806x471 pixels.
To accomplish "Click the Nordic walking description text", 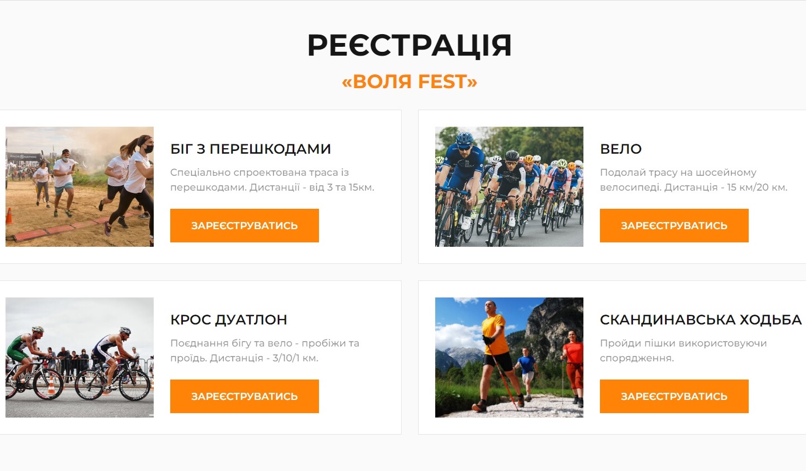I will click(683, 350).
